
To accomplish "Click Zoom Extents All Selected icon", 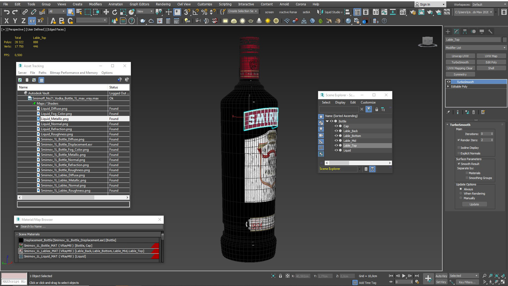I will [503, 276].
